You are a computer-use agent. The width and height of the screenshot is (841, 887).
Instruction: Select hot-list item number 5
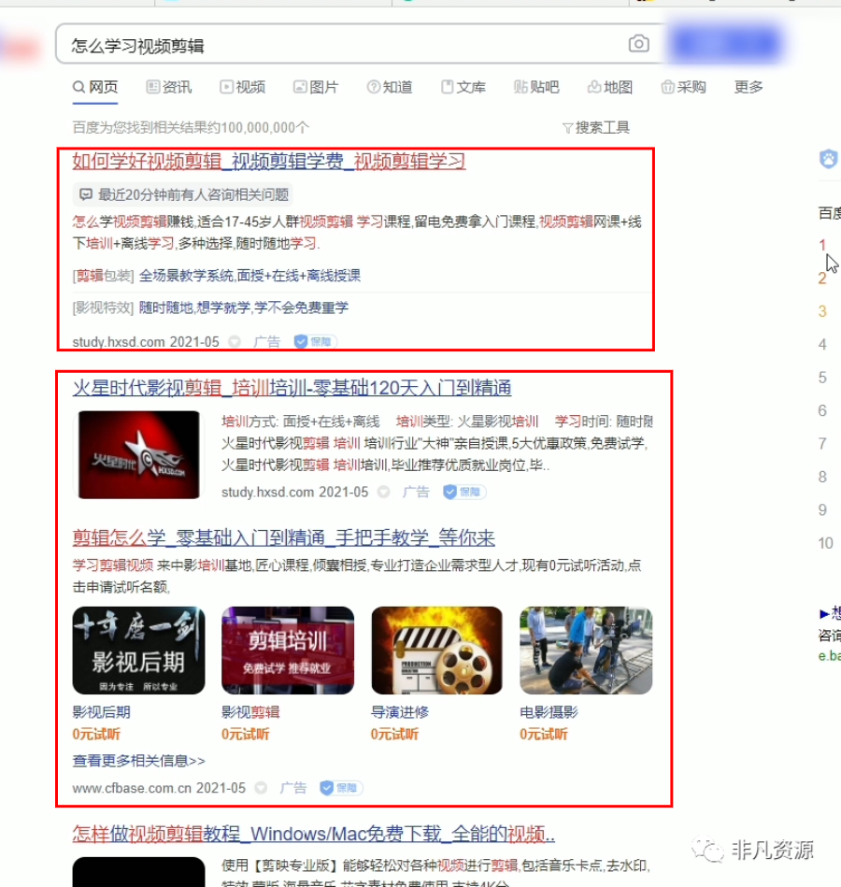(x=822, y=378)
